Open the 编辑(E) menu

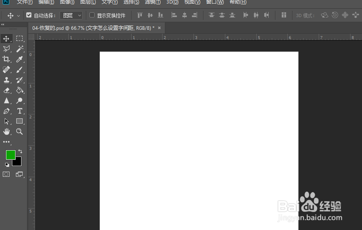click(46, 2)
